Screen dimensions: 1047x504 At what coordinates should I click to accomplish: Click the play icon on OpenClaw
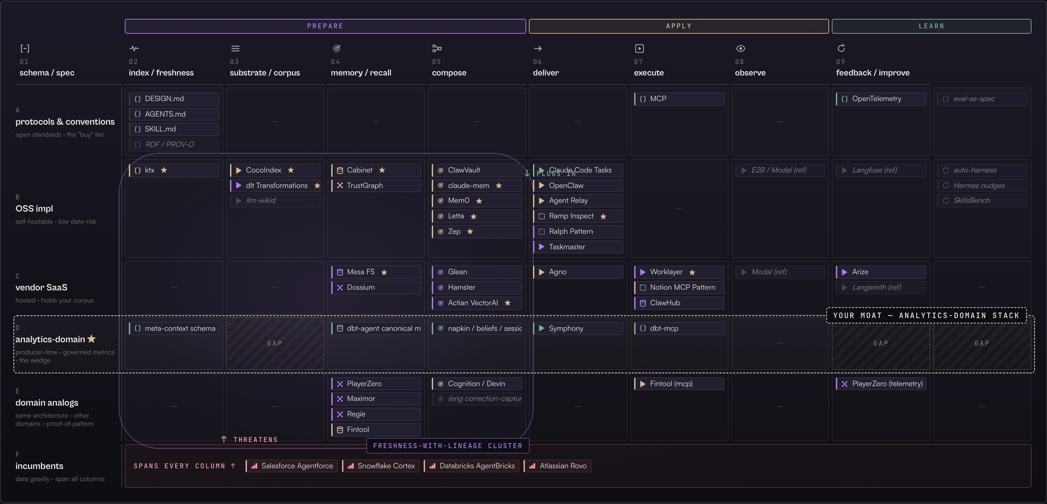point(541,185)
